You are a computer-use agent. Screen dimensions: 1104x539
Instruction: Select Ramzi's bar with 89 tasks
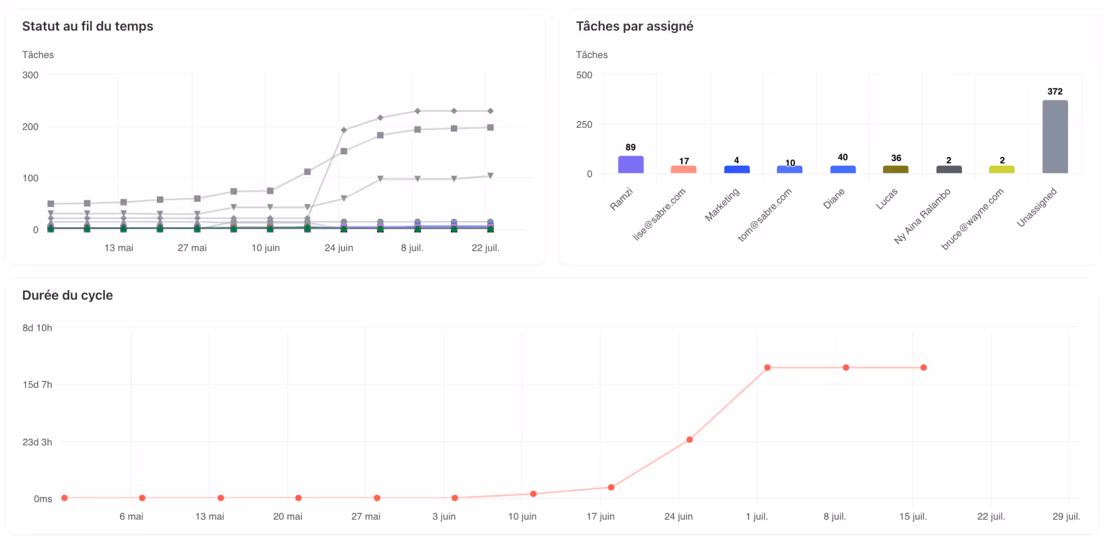point(630,165)
